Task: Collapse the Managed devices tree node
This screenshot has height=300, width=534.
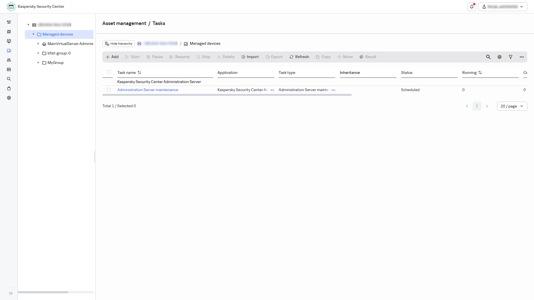Action: (x=33, y=34)
